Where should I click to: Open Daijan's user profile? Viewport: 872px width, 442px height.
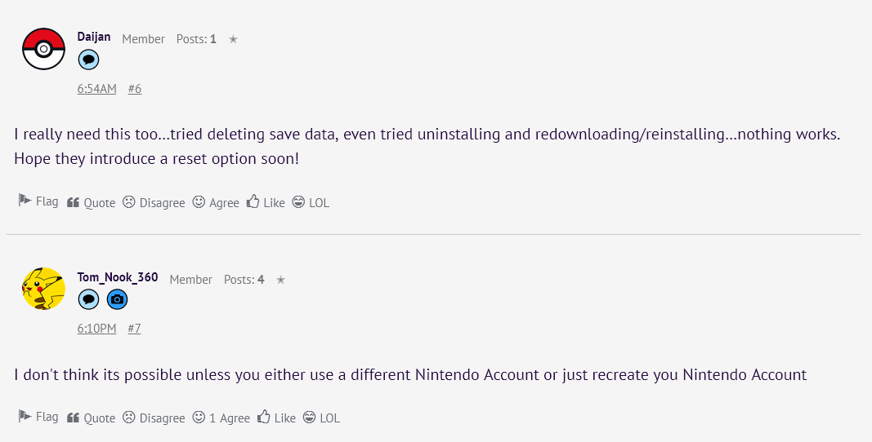94,37
